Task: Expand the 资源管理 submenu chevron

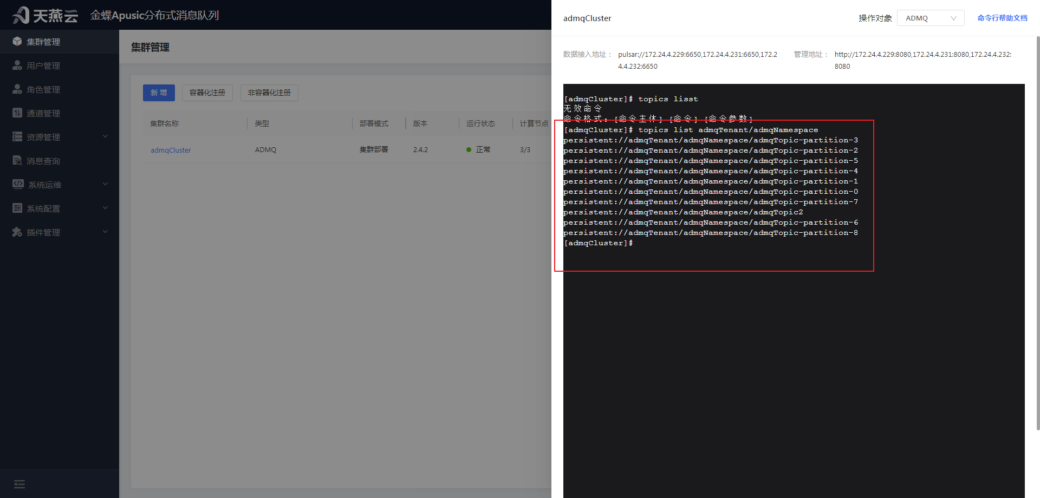Action: 105,136
